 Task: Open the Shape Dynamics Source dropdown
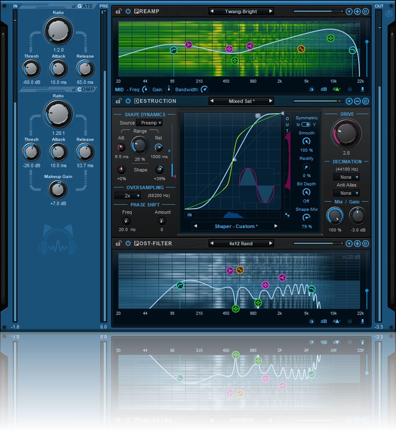pyautogui.click(x=149, y=123)
